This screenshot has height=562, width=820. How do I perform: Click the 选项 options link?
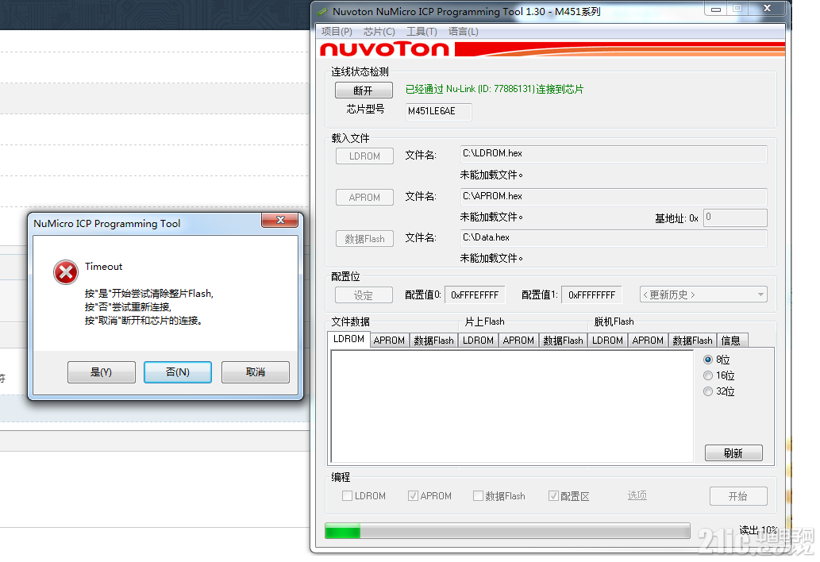pyautogui.click(x=637, y=495)
